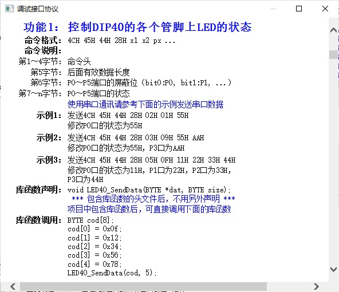Image resolution: width=339 pixels, height=292 pixels.
Task: Click the line P3口为44H
Action: pyautogui.click(x=85, y=179)
